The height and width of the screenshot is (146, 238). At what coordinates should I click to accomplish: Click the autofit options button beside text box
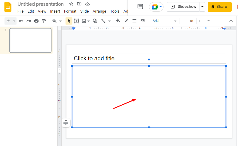[66, 123]
